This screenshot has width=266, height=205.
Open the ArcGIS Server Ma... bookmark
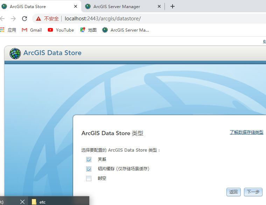(x=126, y=30)
